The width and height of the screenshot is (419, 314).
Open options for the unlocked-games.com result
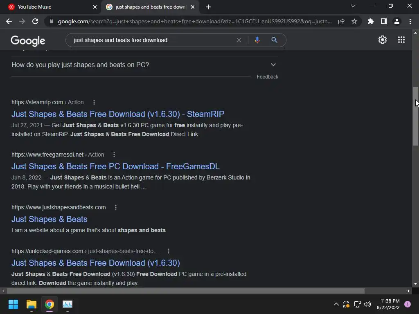click(x=168, y=251)
